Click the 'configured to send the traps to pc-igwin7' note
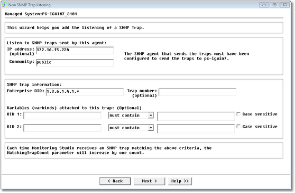The height and width of the screenshot is (193, 295). pyautogui.click(x=177, y=59)
